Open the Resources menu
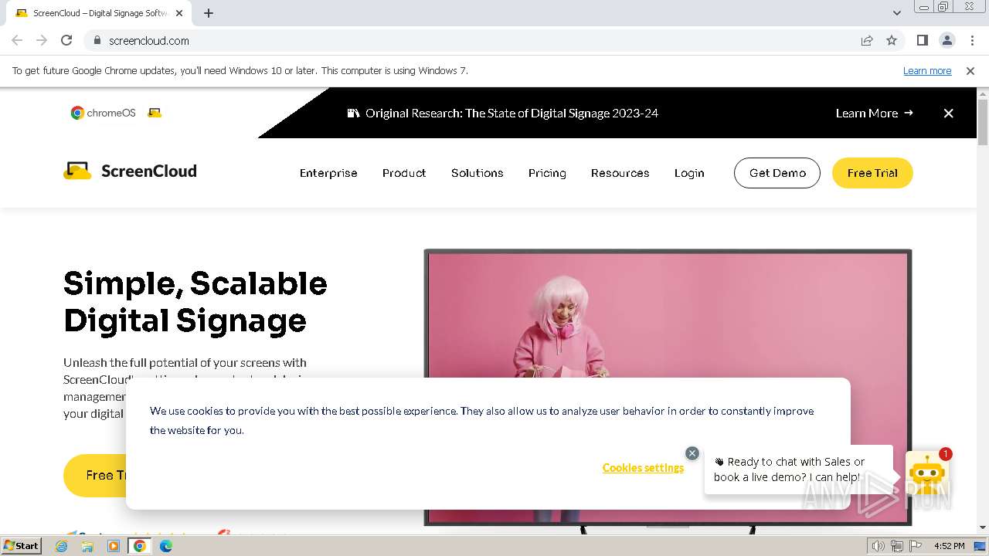The height and width of the screenshot is (556, 989). pyautogui.click(x=620, y=173)
